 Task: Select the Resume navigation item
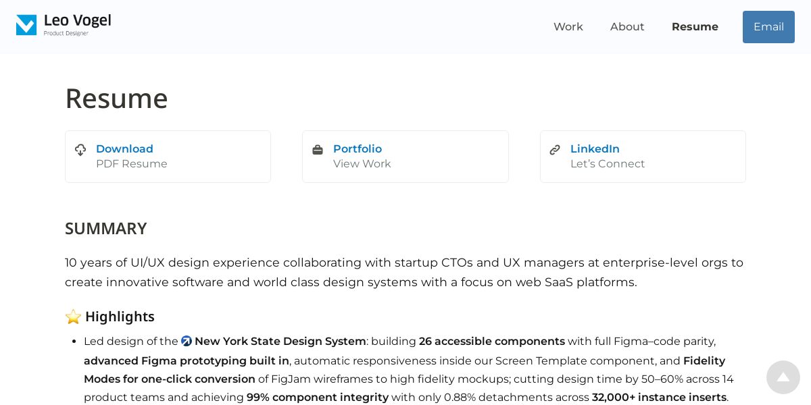pos(695,27)
